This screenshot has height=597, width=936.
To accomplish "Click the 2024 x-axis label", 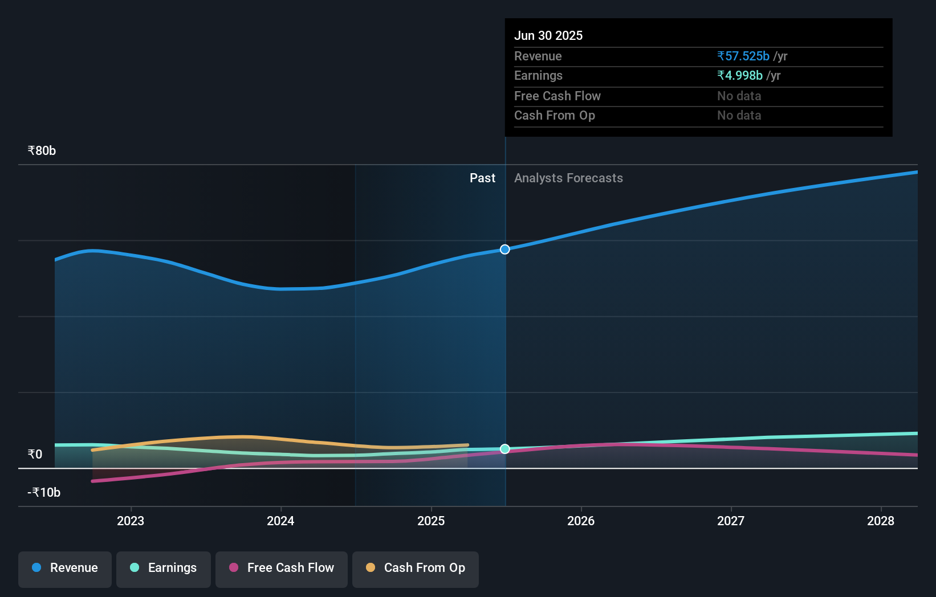I will click(280, 521).
